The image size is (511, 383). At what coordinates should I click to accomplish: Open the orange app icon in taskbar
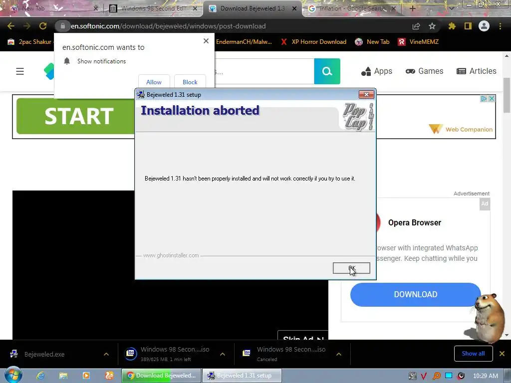pos(109,376)
